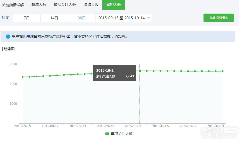The image size is (243, 144).
Task: Open the date range 2015-09-15 至 2015-10-14 dropdown
Action: pos(124,18)
